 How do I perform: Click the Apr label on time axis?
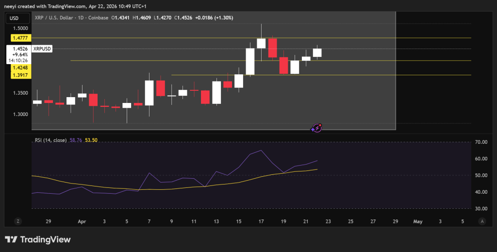pyautogui.click(x=81, y=221)
